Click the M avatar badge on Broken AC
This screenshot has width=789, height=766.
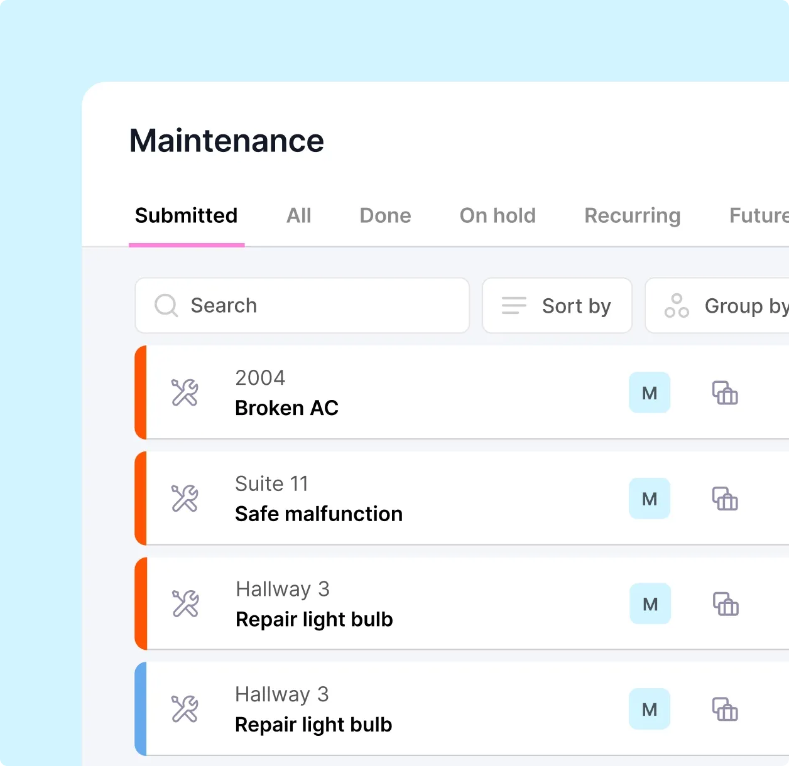tap(649, 392)
